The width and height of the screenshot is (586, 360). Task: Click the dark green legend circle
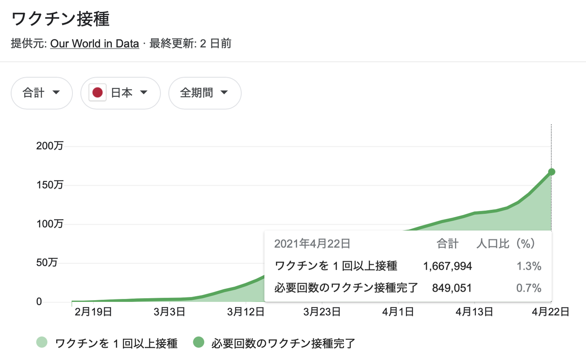(198, 342)
